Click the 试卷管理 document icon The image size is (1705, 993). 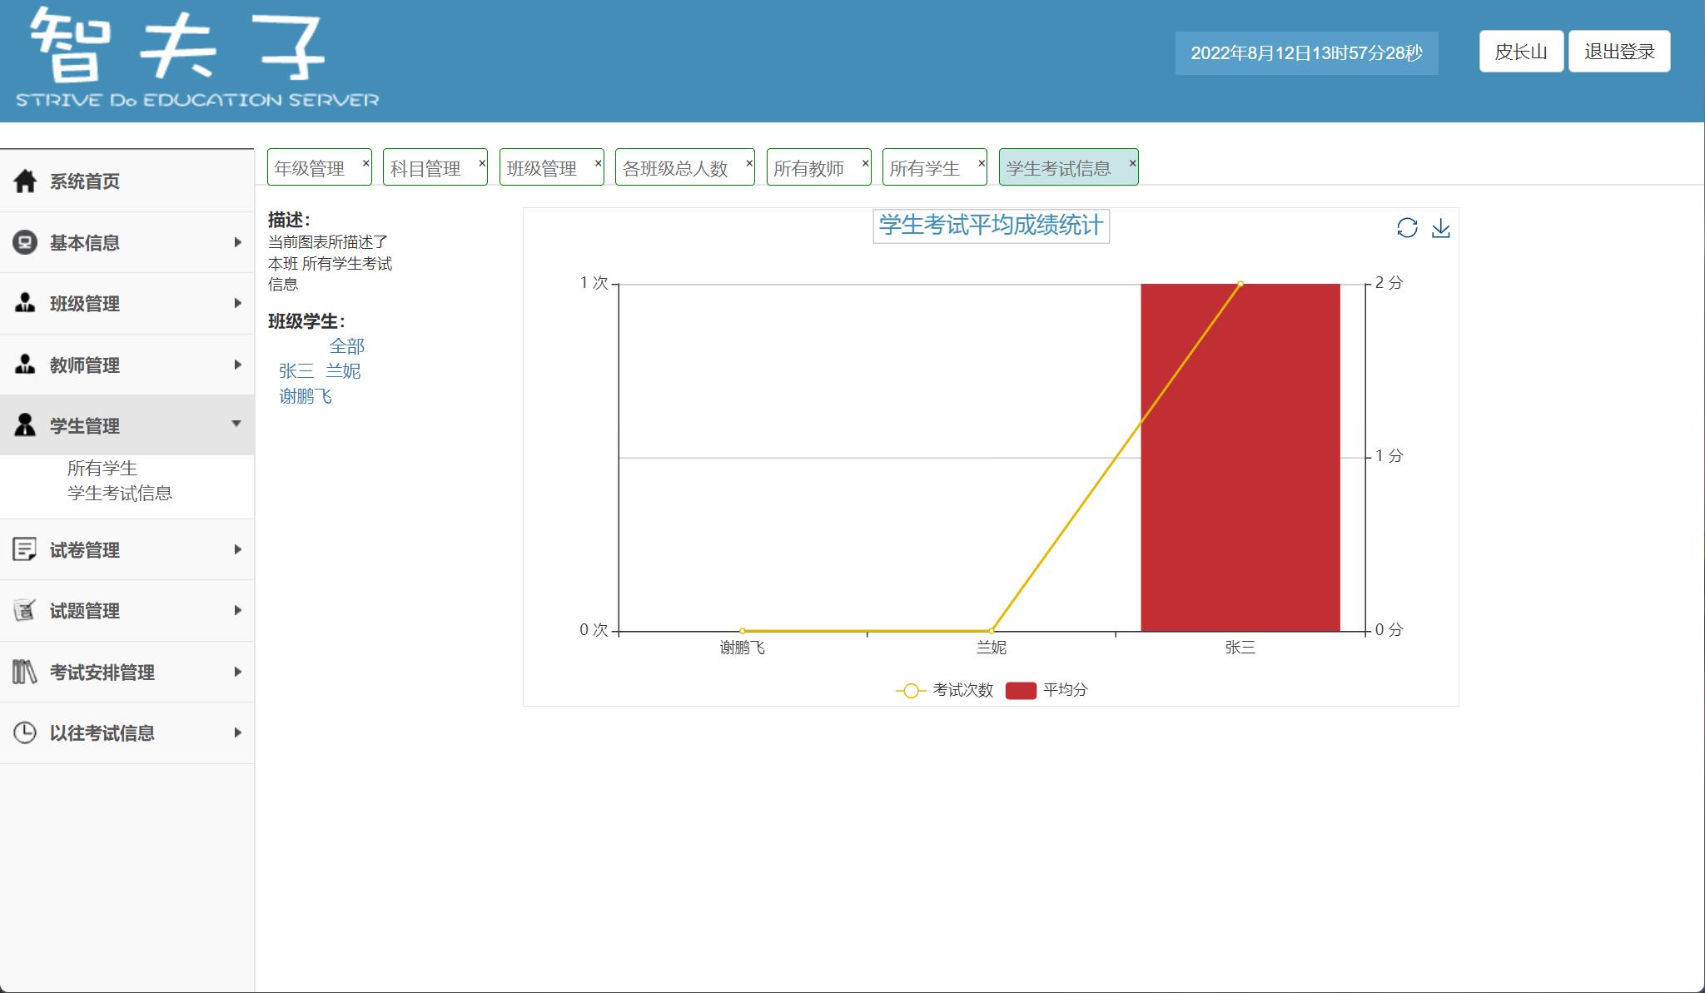click(25, 549)
